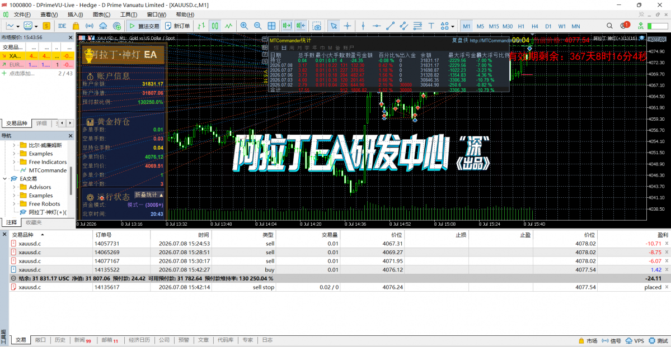Expand the Free Robots folder
Viewport: 671px width, 347px height.
click(x=13, y=204)
